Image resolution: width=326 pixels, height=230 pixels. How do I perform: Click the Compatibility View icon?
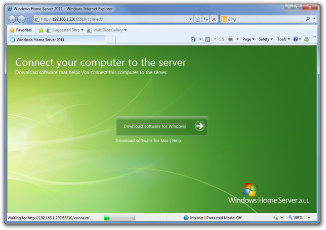click(x=198, y=19)
